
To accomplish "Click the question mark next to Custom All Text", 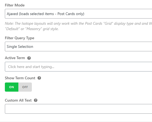I will [36, 100].
